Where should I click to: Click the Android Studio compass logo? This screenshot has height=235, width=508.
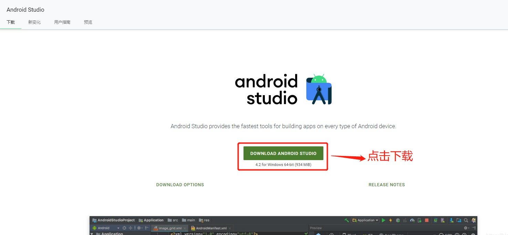319,89
